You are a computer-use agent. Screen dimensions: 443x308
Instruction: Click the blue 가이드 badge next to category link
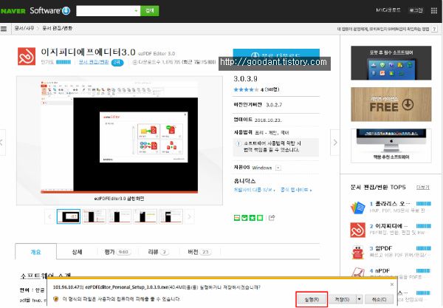tap(117, 63)
